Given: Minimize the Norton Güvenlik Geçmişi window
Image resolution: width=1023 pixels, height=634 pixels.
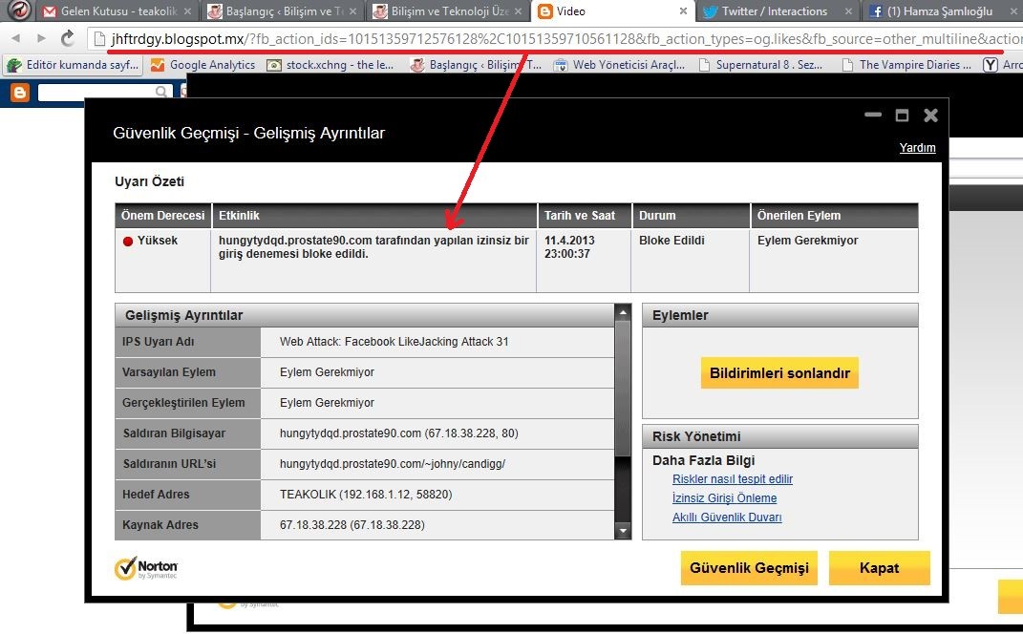Looking at the screenshot, I should (873, 115).
